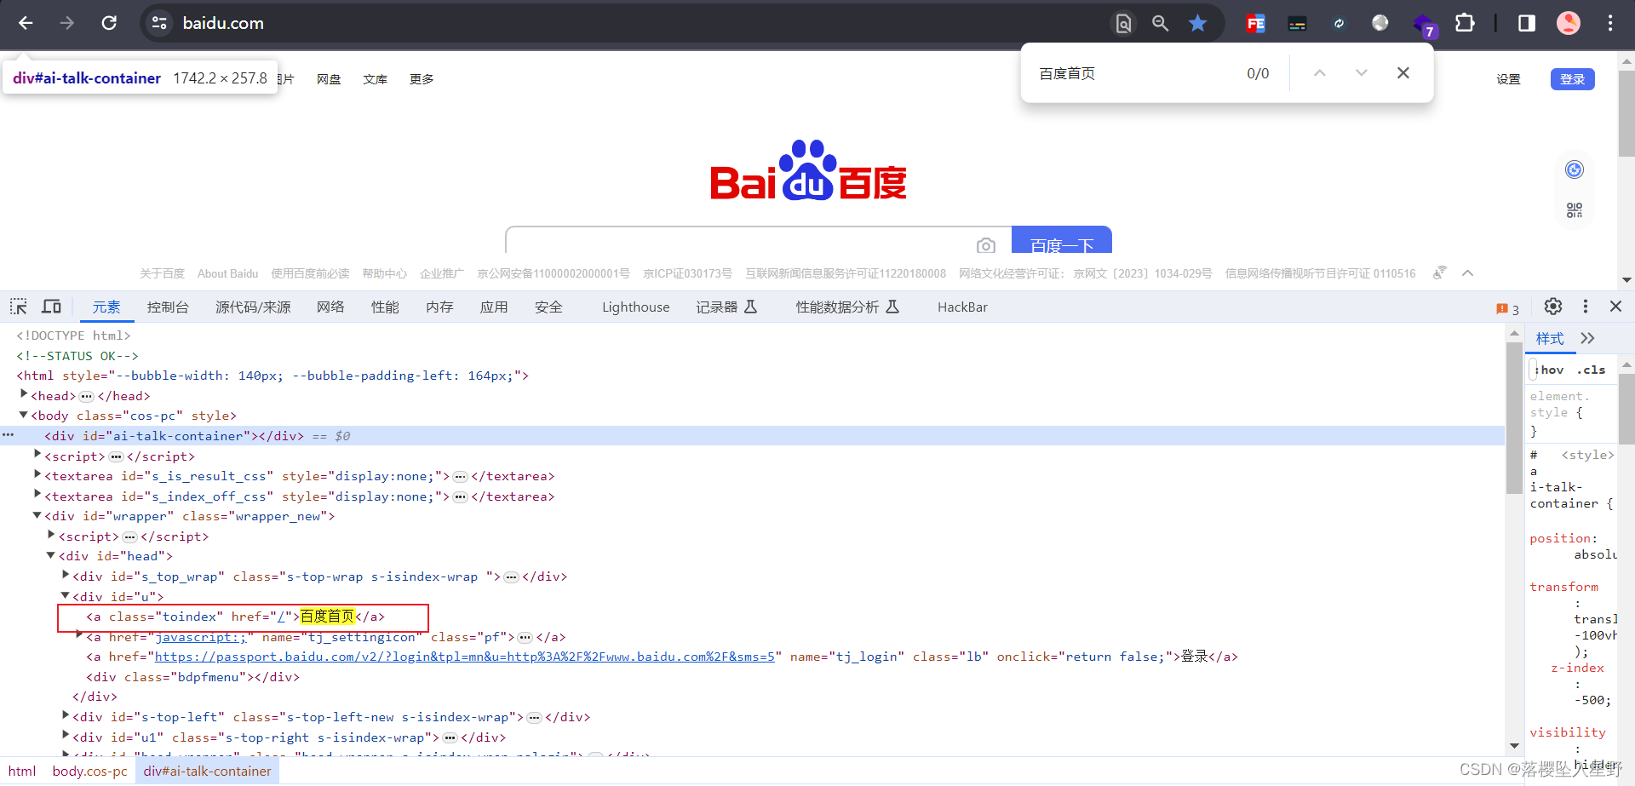The width and height of the screenshot is (1635, 786).
Task: Close the find-in-page bar
Action: click(1403, 73)
